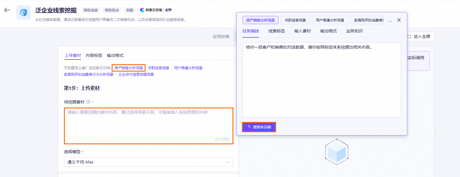Click the 家具购买的消费者行为分析场景 link

(x=89, y=75)
